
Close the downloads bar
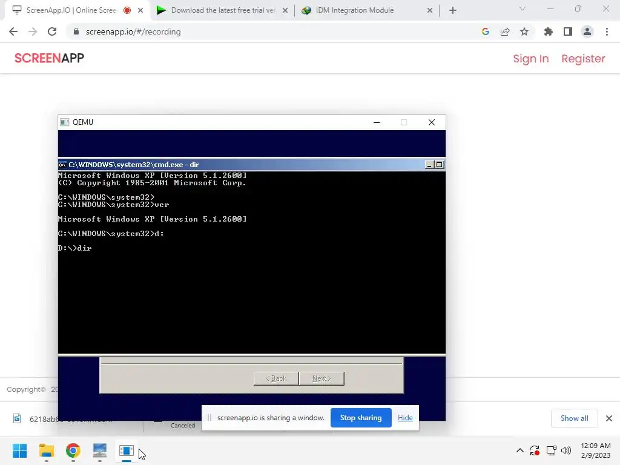coord(609,418)
